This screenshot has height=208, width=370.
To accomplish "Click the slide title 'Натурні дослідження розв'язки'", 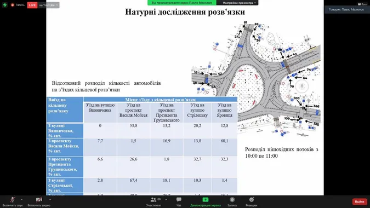I will [185, 12].
